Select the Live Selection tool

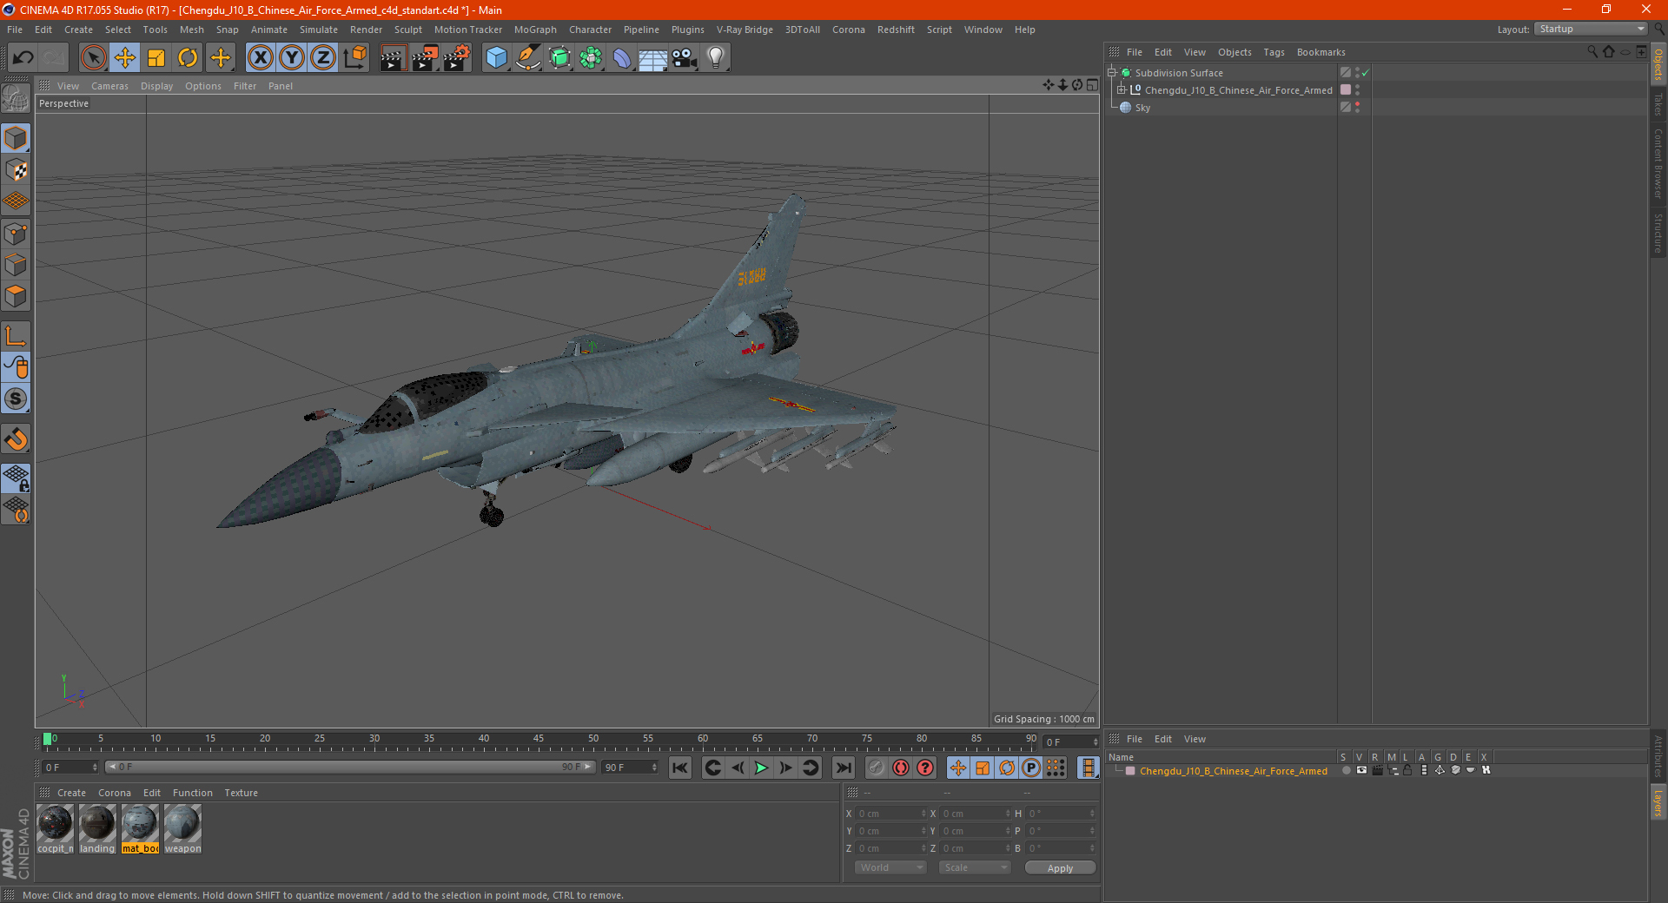click(93, 58)
